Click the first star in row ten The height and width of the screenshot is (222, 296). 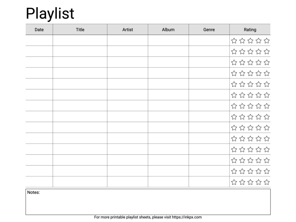234,138
